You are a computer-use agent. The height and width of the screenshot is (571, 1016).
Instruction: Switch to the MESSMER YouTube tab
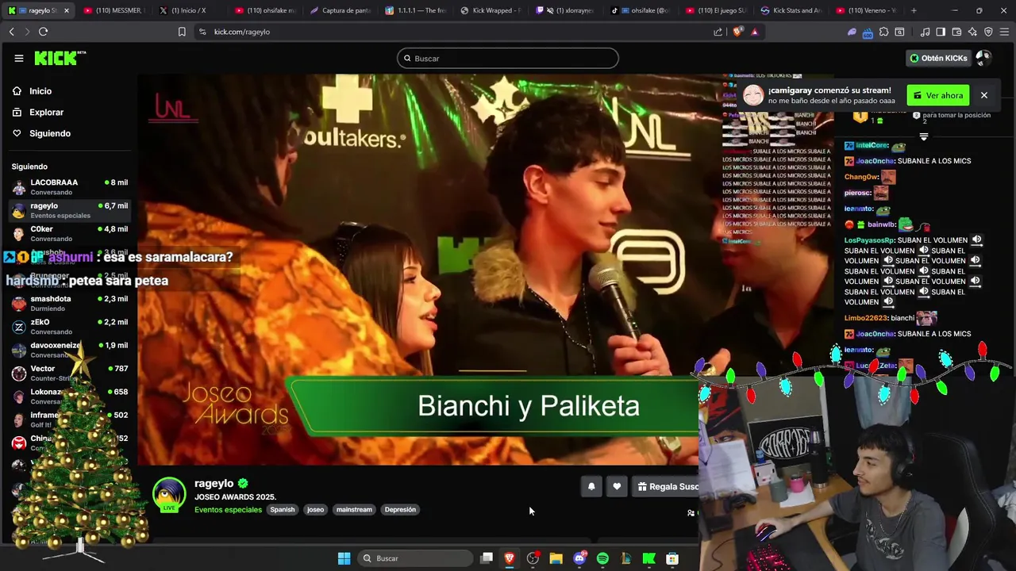[113, 10]
